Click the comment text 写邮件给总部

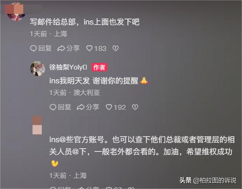click(53, 22)
